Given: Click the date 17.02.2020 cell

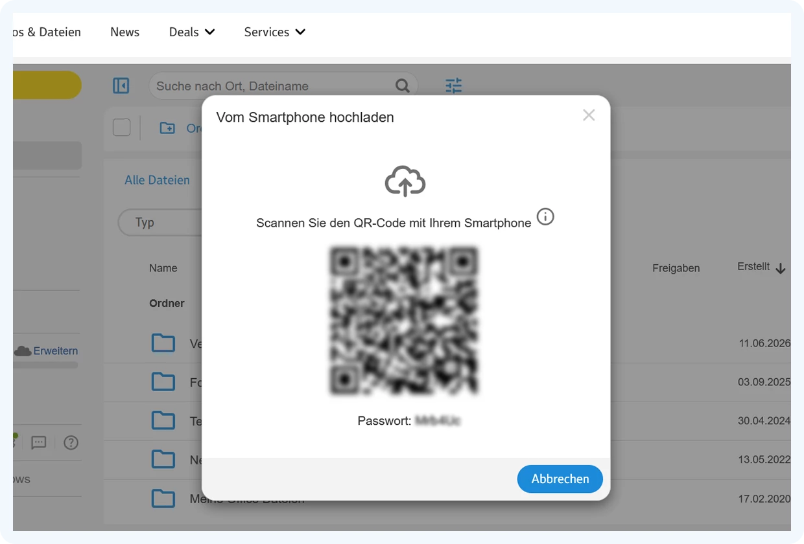Looking at the screenshot, I should 764,500.
